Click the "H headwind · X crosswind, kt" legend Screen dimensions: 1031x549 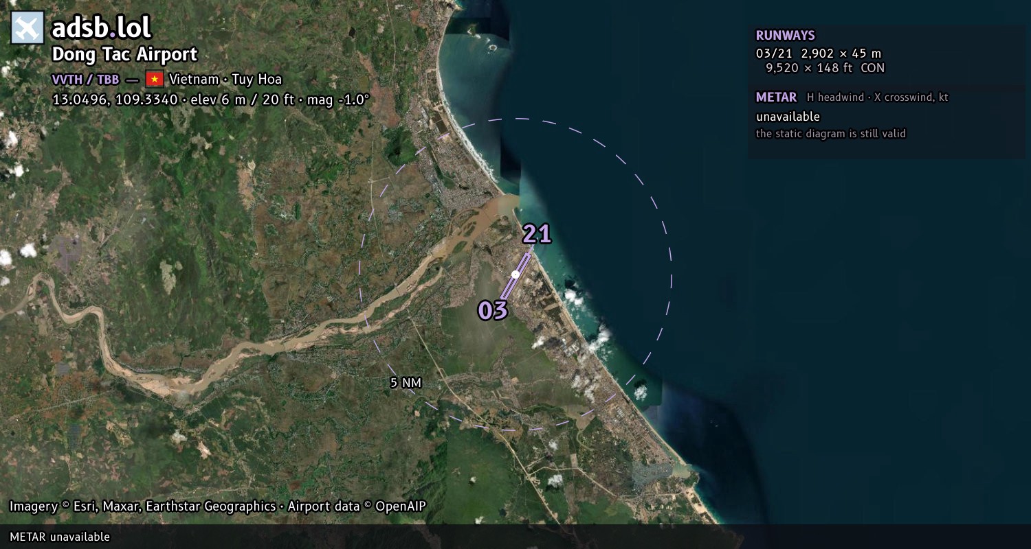click(x=878, y=97)
